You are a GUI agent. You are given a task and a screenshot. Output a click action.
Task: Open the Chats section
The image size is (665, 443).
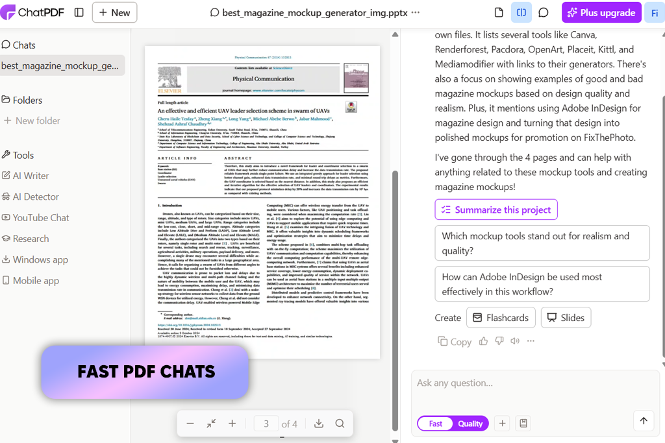19,45
